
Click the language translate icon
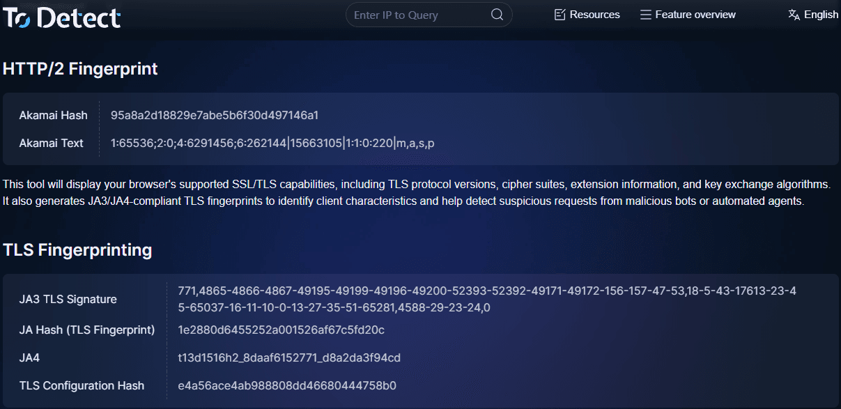coord(794,15)
